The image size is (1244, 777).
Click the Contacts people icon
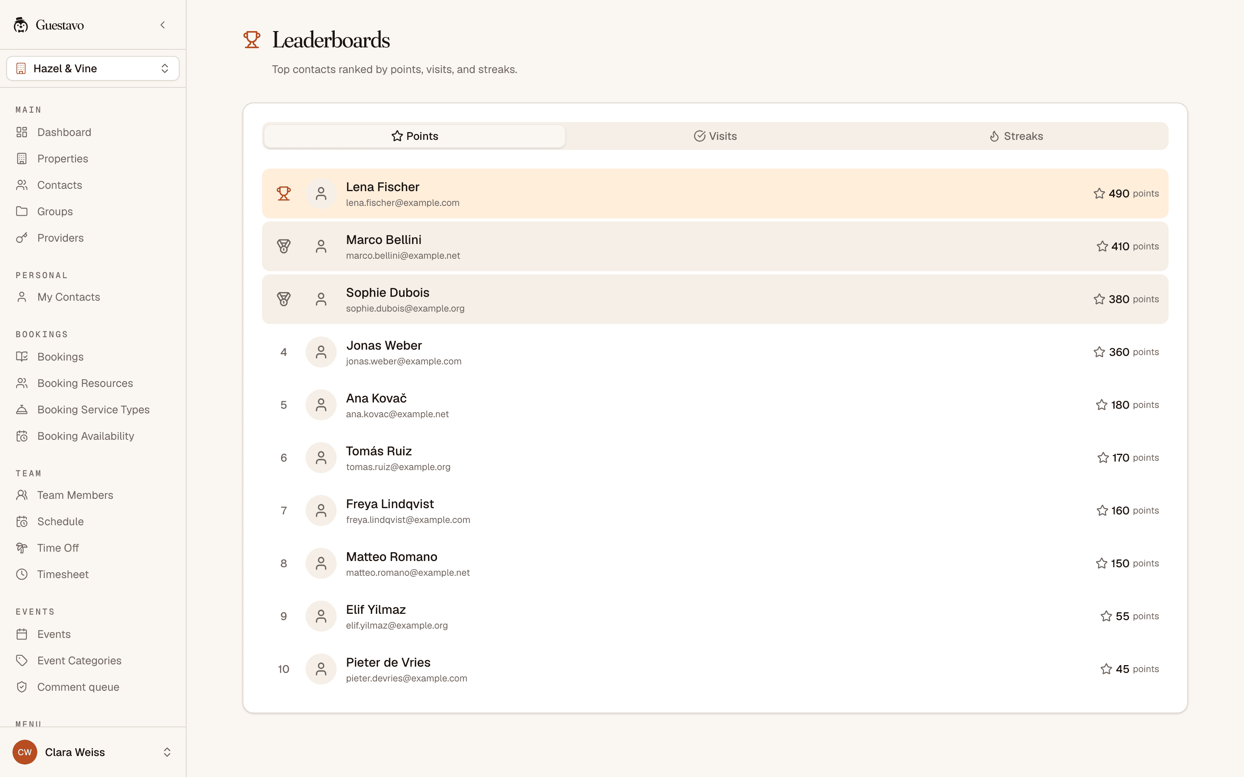pyautogui.click(x=22, y=185)
